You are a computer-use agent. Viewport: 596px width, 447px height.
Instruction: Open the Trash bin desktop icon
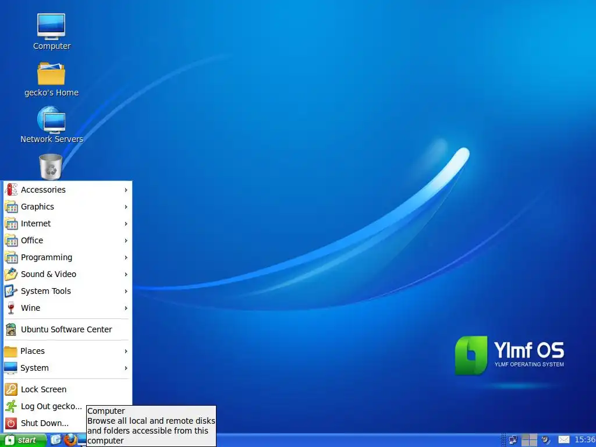[51, 166]
